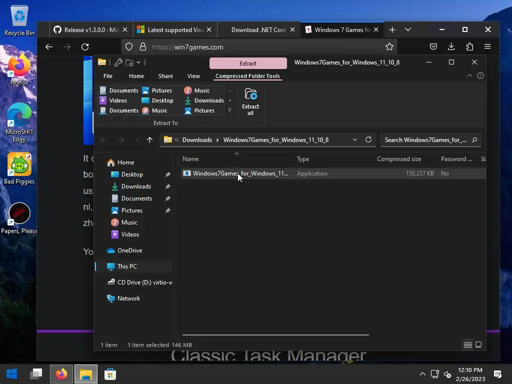Click the Firefox URL address field
The width and height of the screenshot is (512, 384).
coord(259,47)
